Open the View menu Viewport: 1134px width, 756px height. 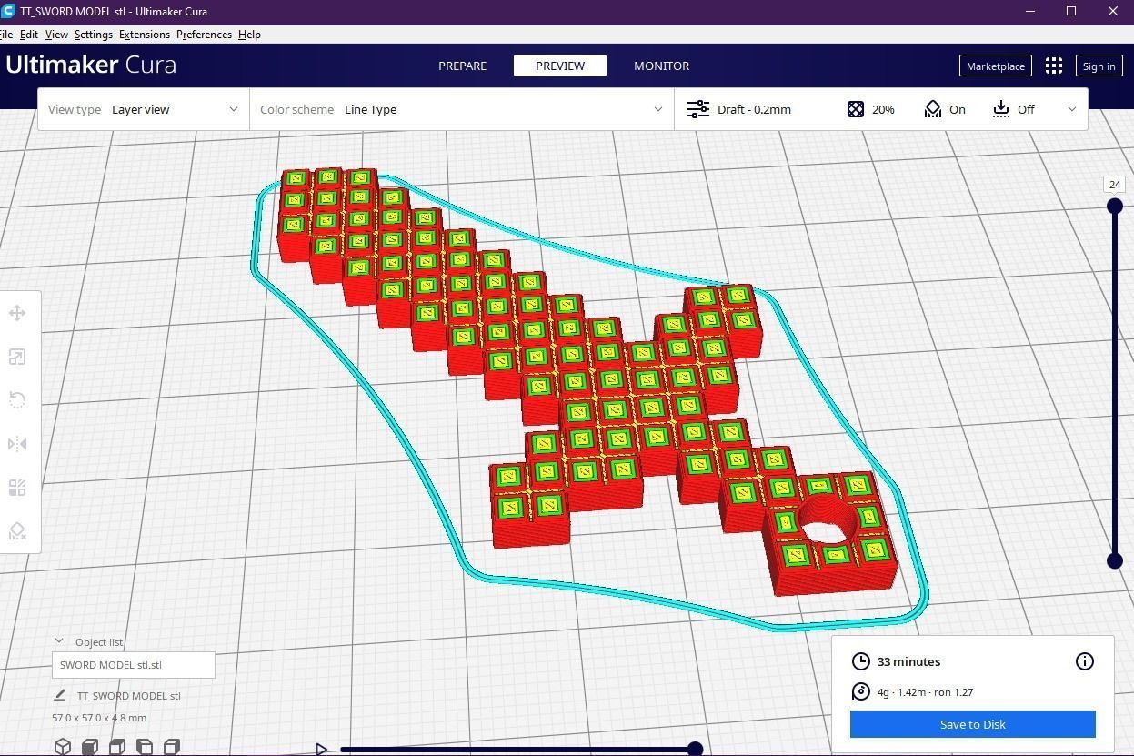pyautogui.click(x=56, y=35)
